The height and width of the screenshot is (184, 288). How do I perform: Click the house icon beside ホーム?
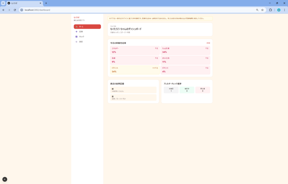[76, 27]
